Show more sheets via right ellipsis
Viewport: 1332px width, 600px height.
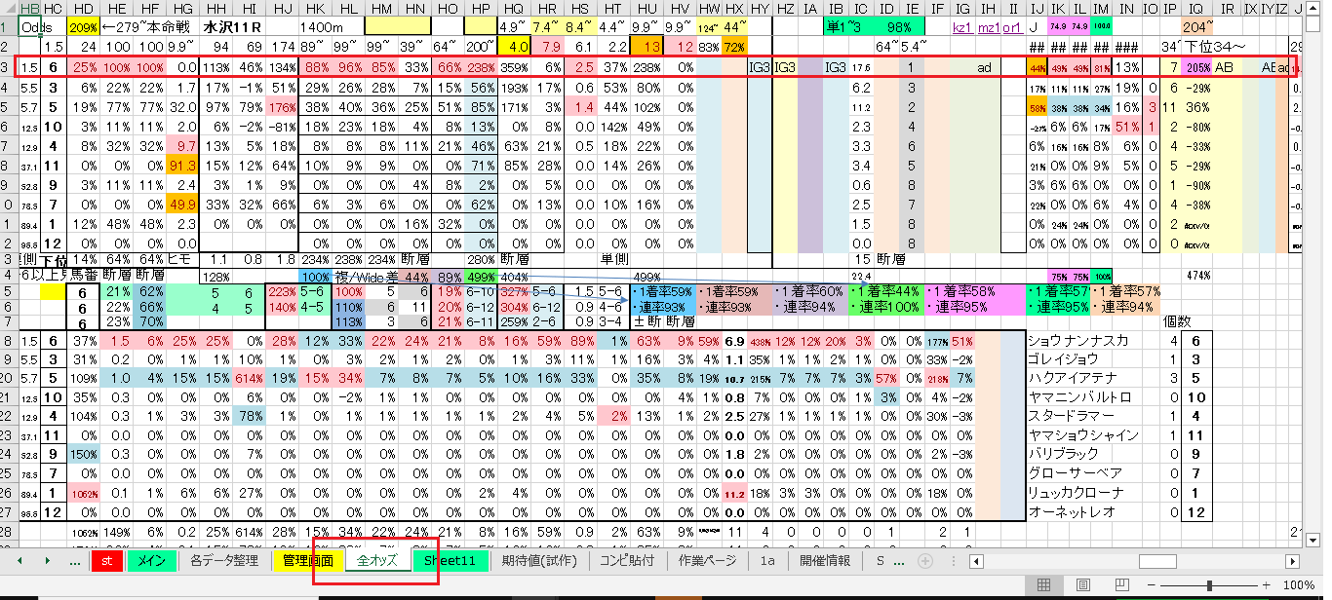[899, 561]
